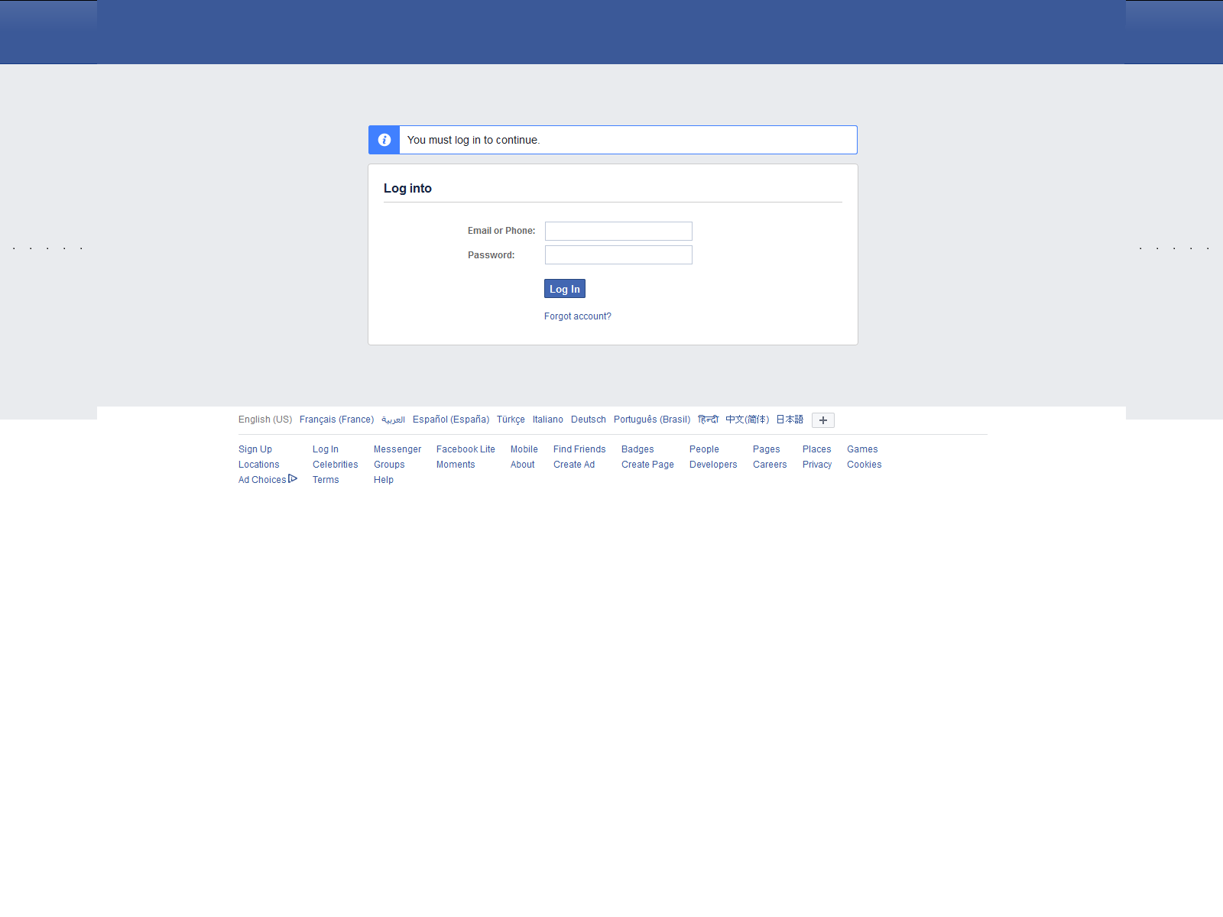Show more languages with the plus button
Screen dimensions: 1223x917
tap(823, 420)
